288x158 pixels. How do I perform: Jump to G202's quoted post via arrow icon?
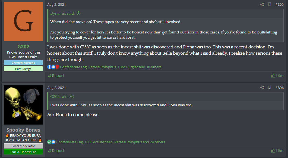72,96
